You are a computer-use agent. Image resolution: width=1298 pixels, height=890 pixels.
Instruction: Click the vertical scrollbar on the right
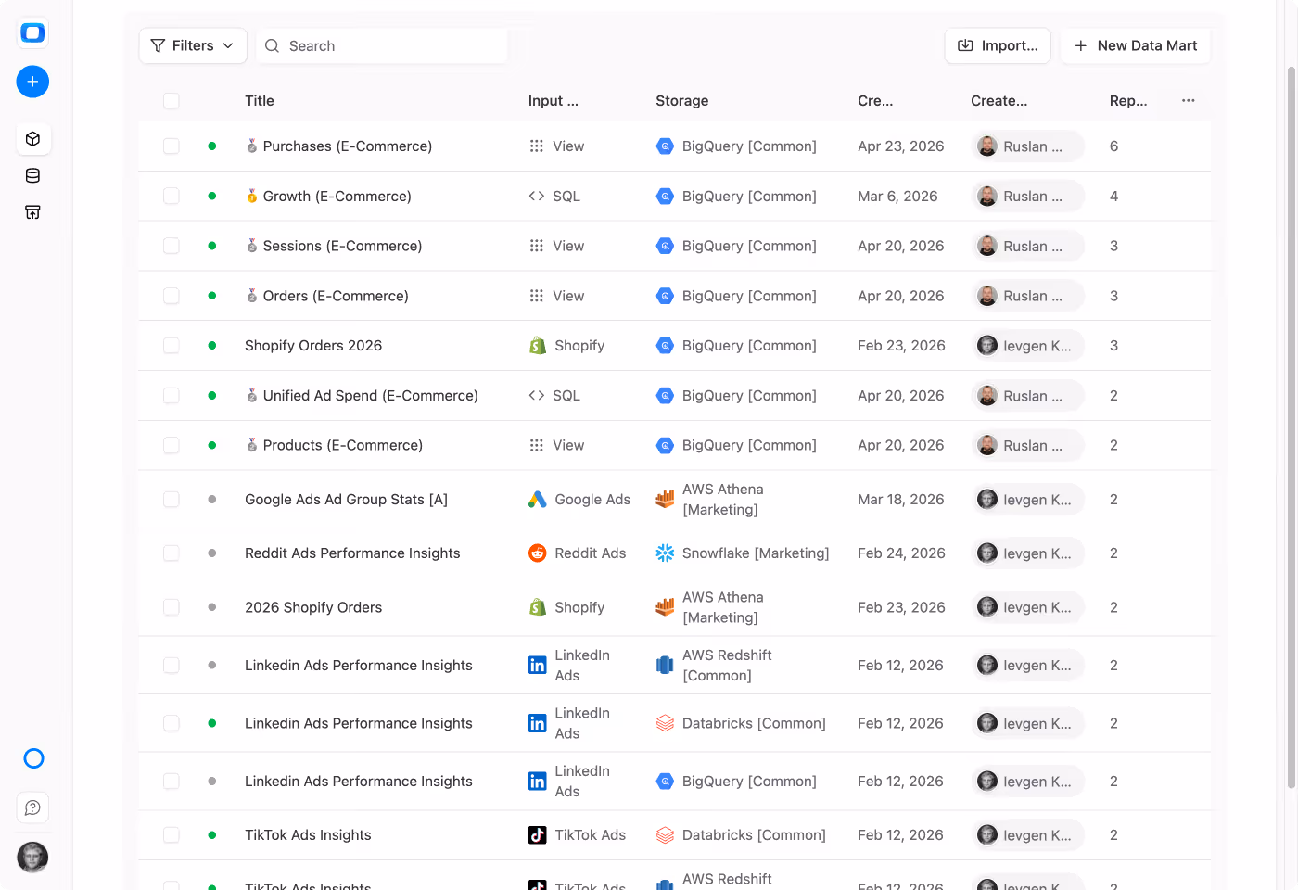[x=1292, y=426]
